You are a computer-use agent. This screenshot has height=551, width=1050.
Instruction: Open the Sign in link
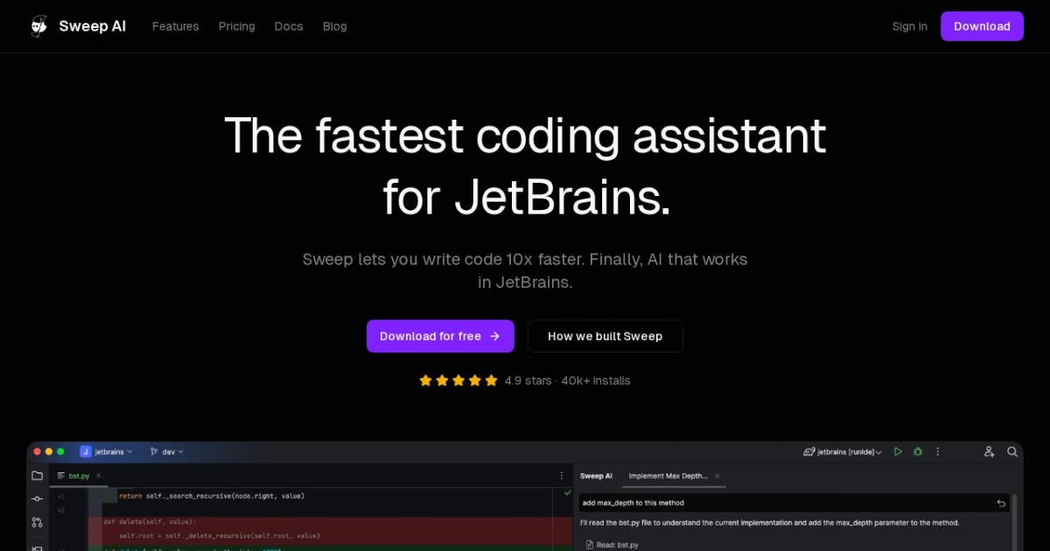[x=909, y=26]
